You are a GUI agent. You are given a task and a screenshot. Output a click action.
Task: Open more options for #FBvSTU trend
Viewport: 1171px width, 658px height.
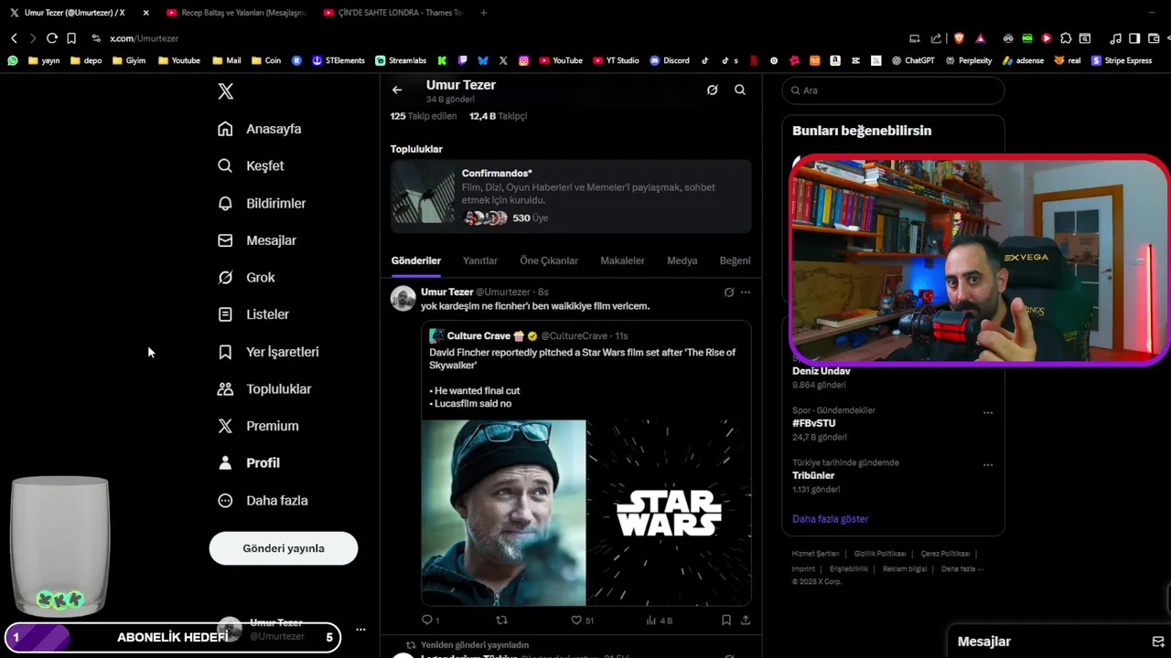click(x=988, y=412)
